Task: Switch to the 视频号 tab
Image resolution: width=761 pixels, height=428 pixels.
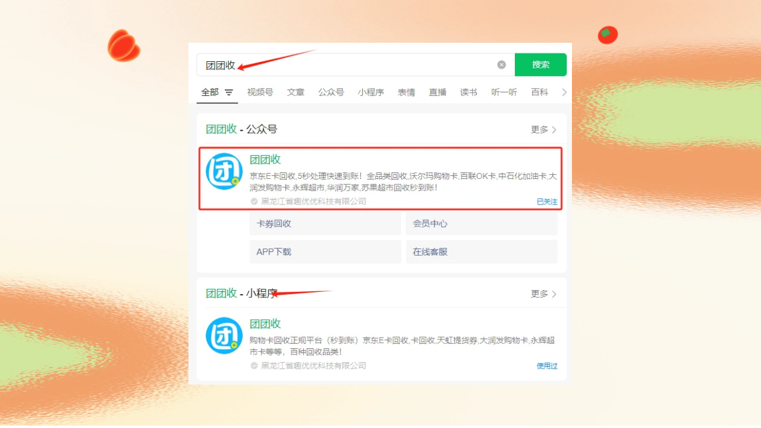Action: (x=260, y=92)
